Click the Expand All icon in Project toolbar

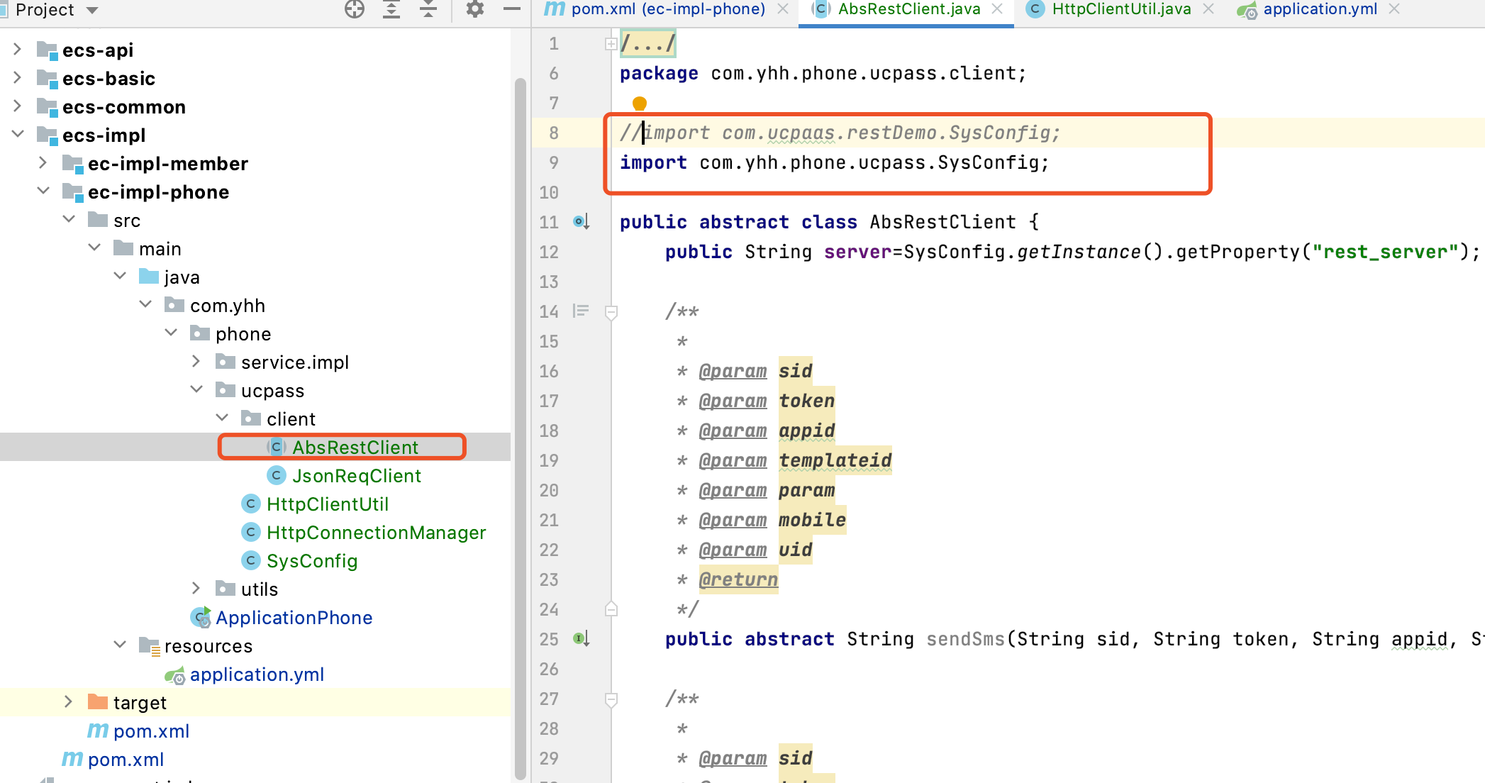click(x=391, y=9)
